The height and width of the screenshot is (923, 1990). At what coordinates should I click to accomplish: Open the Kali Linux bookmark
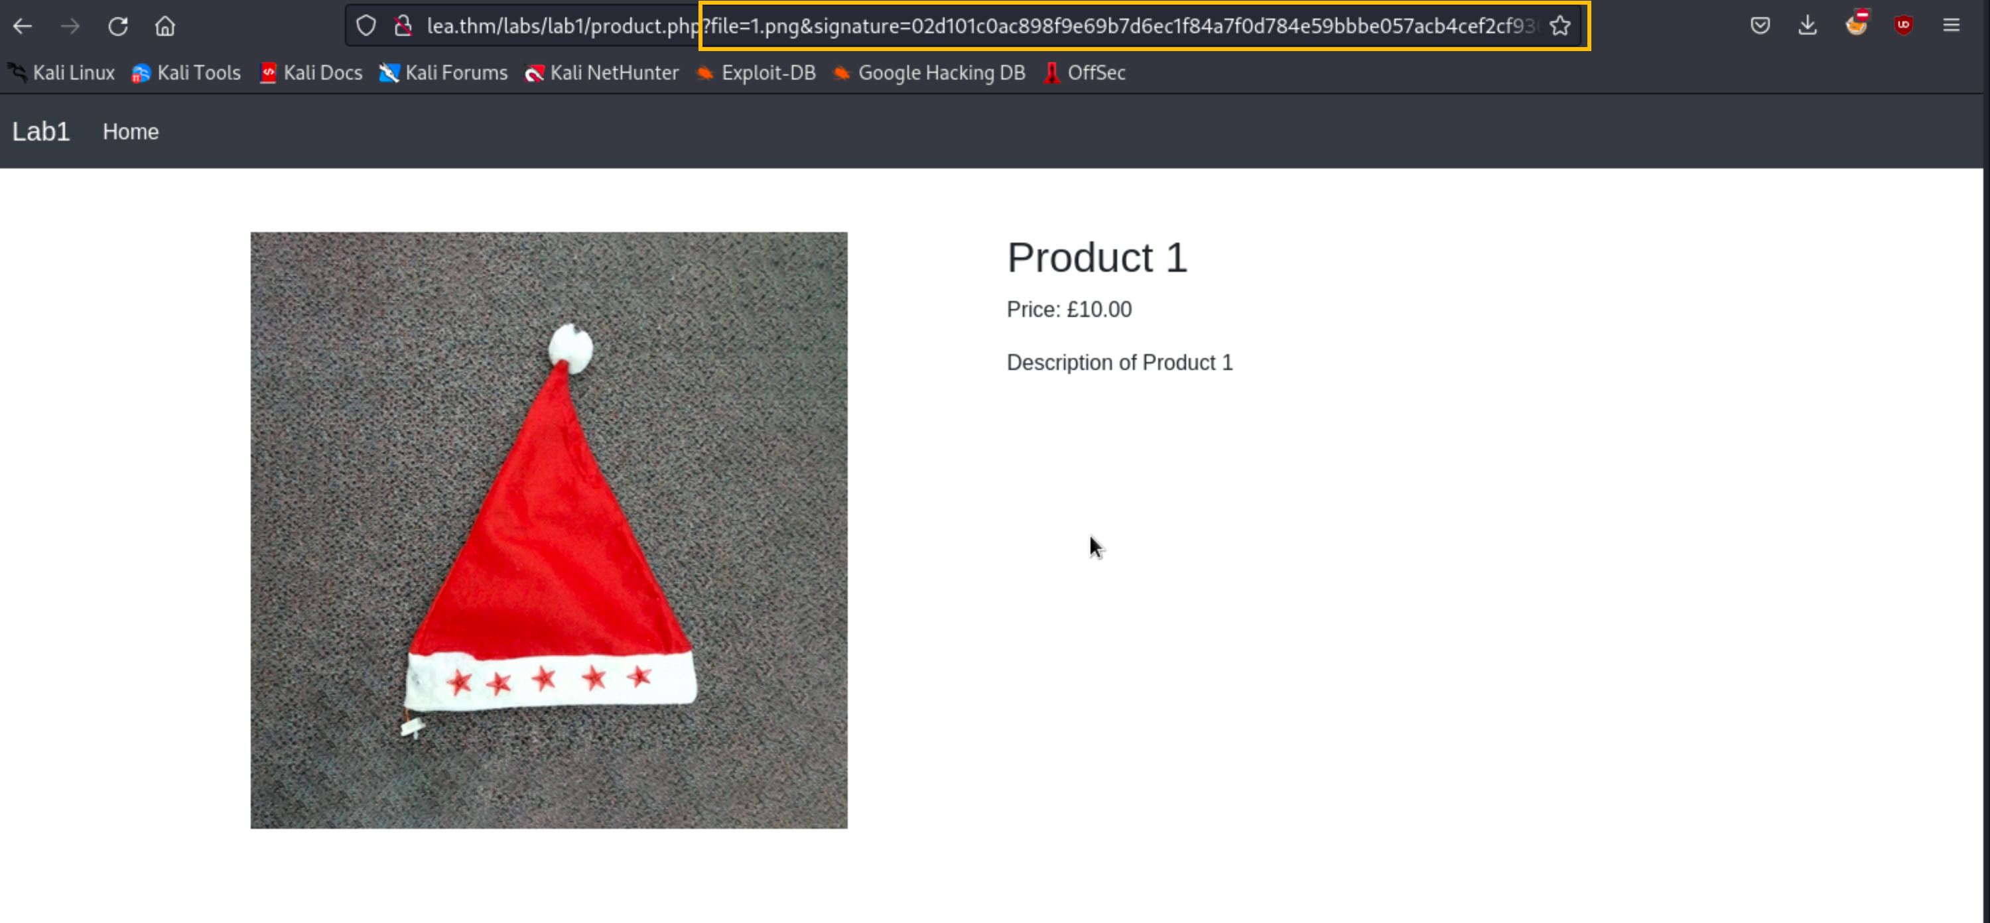coord(62,72)
